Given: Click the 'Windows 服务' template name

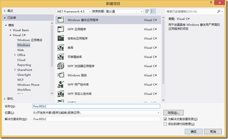Looking at the screenshot, I should click(x=77, y=75).
